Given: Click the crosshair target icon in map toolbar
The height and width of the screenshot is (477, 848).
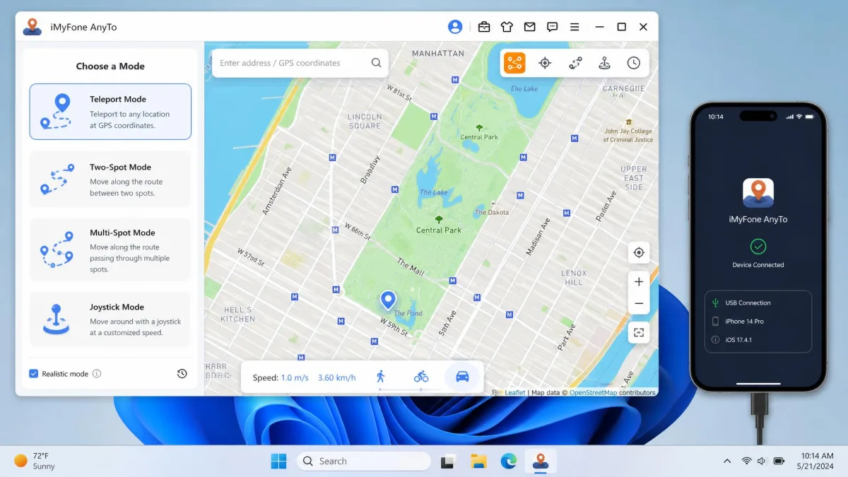Looking at the screenshot, I should coord(545,63).
